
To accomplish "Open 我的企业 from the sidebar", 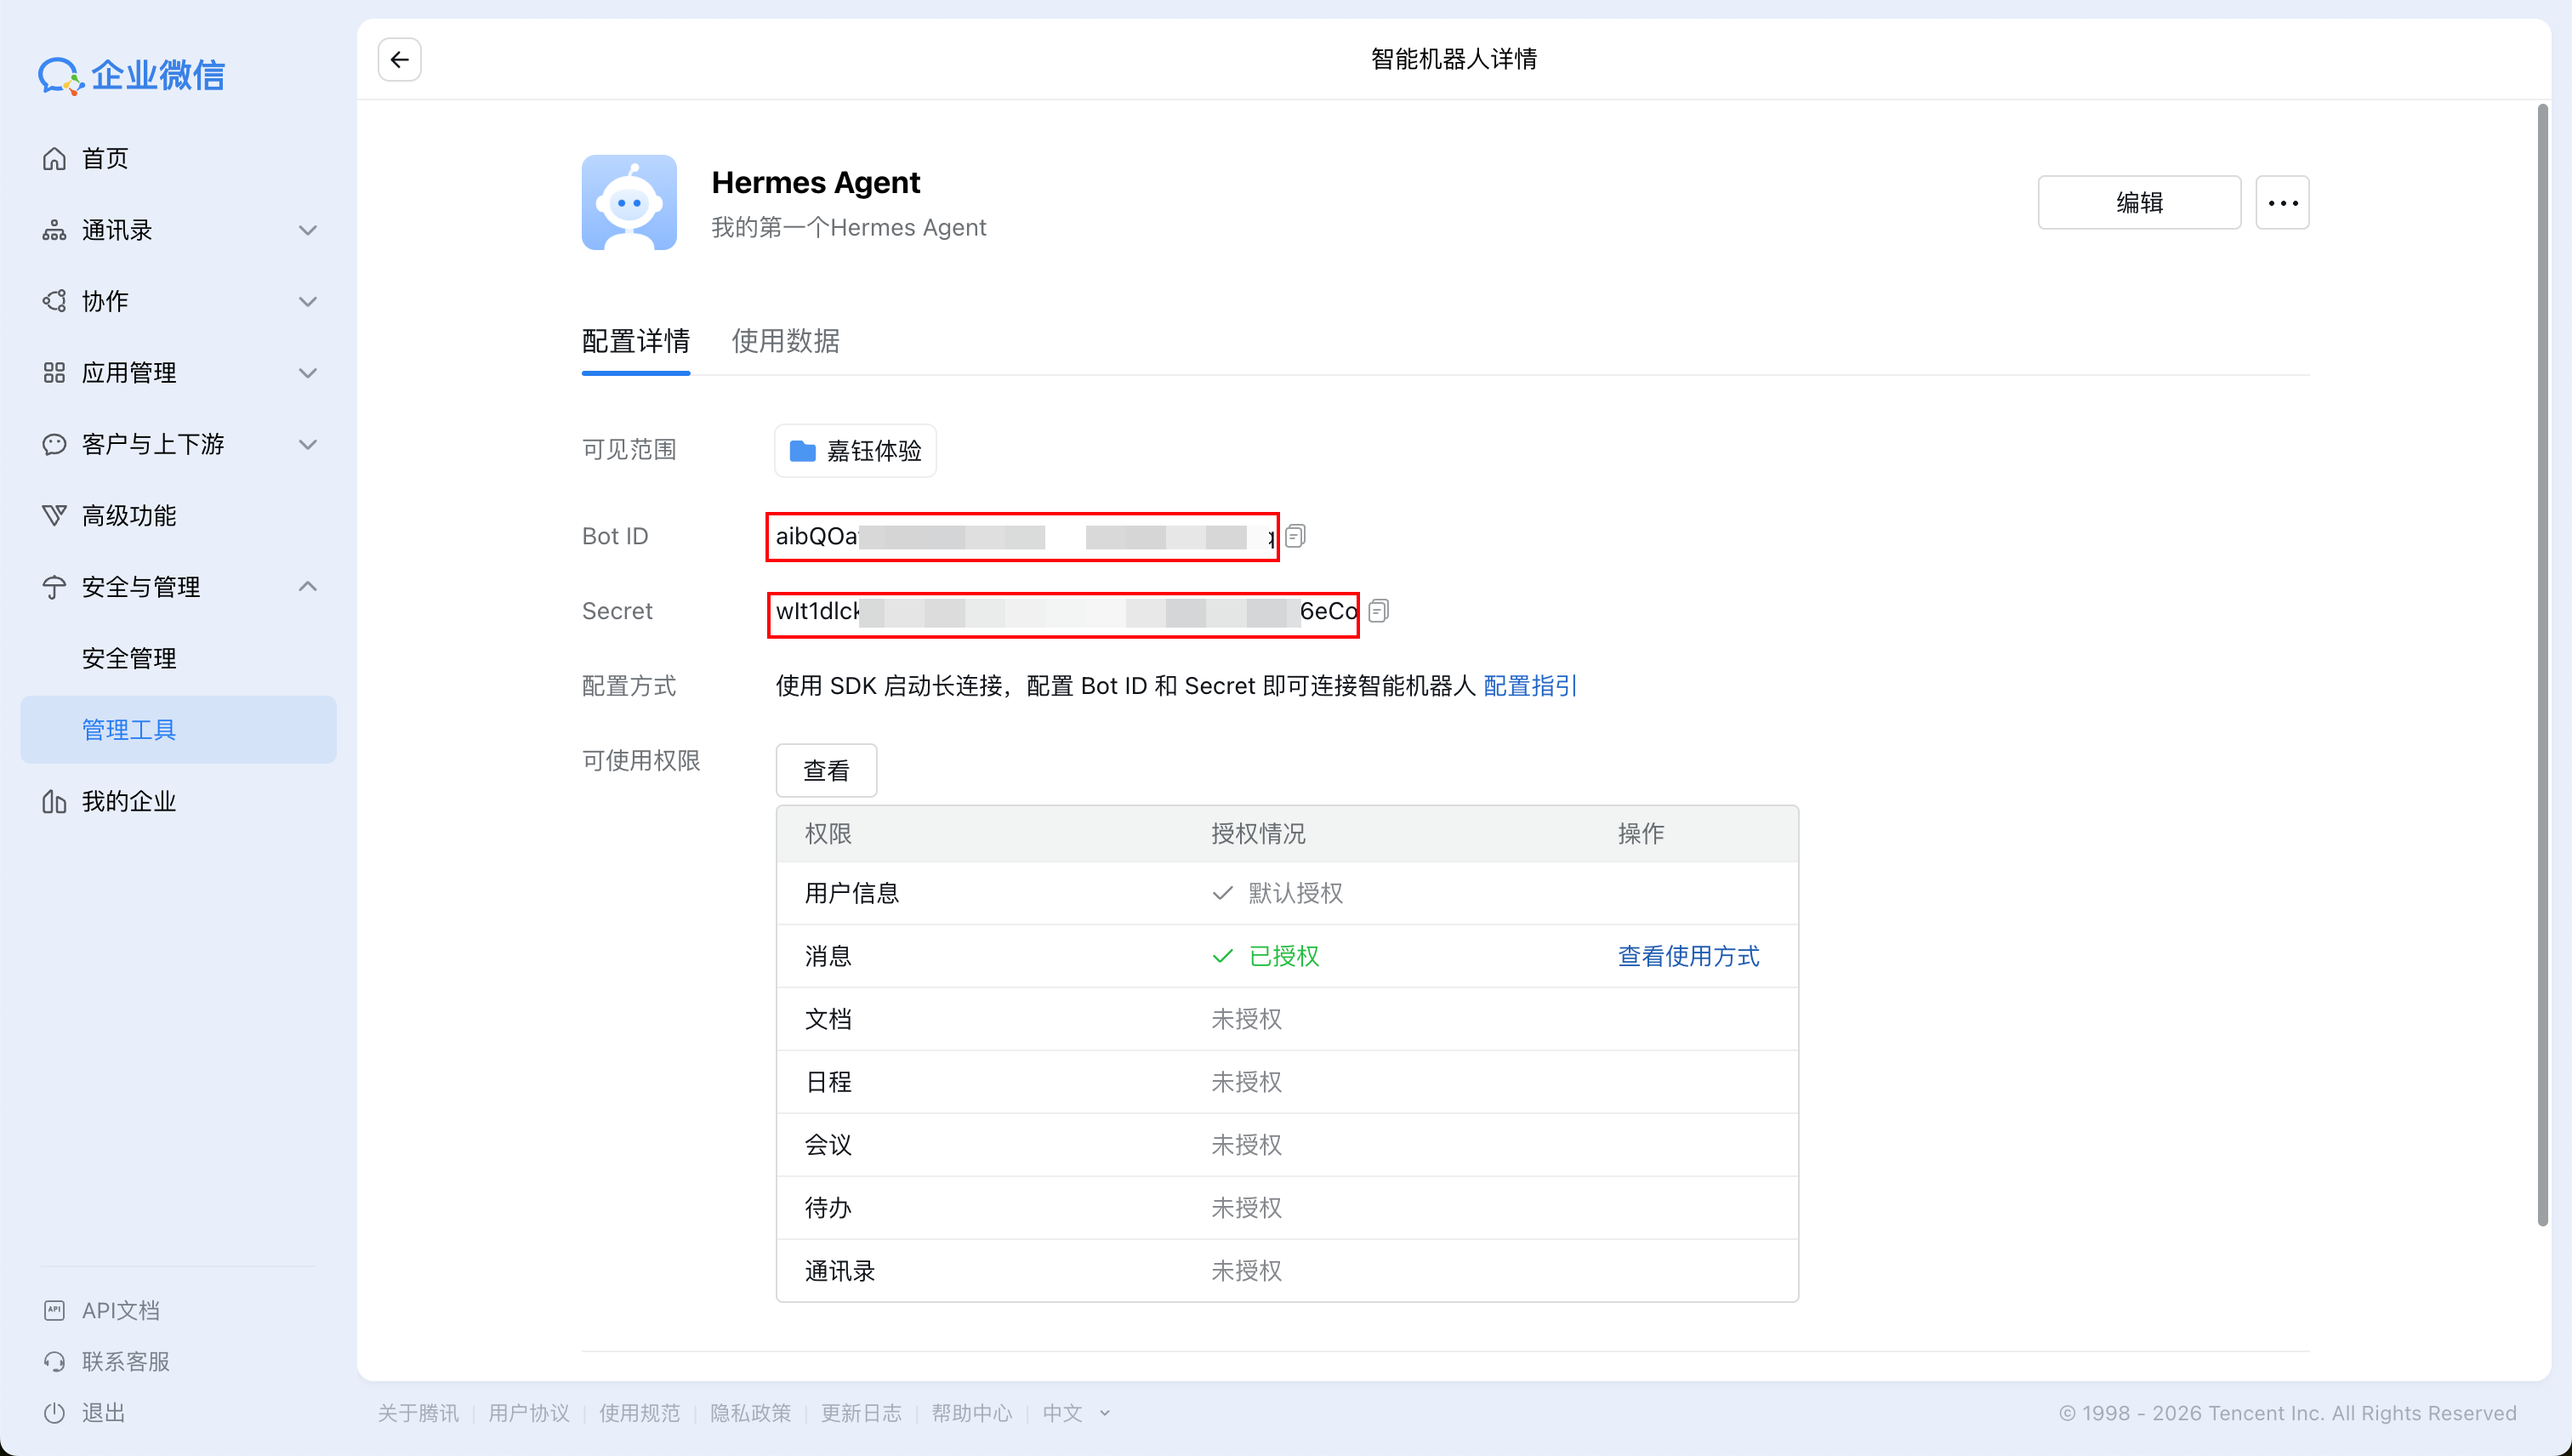I will [128, 800].
